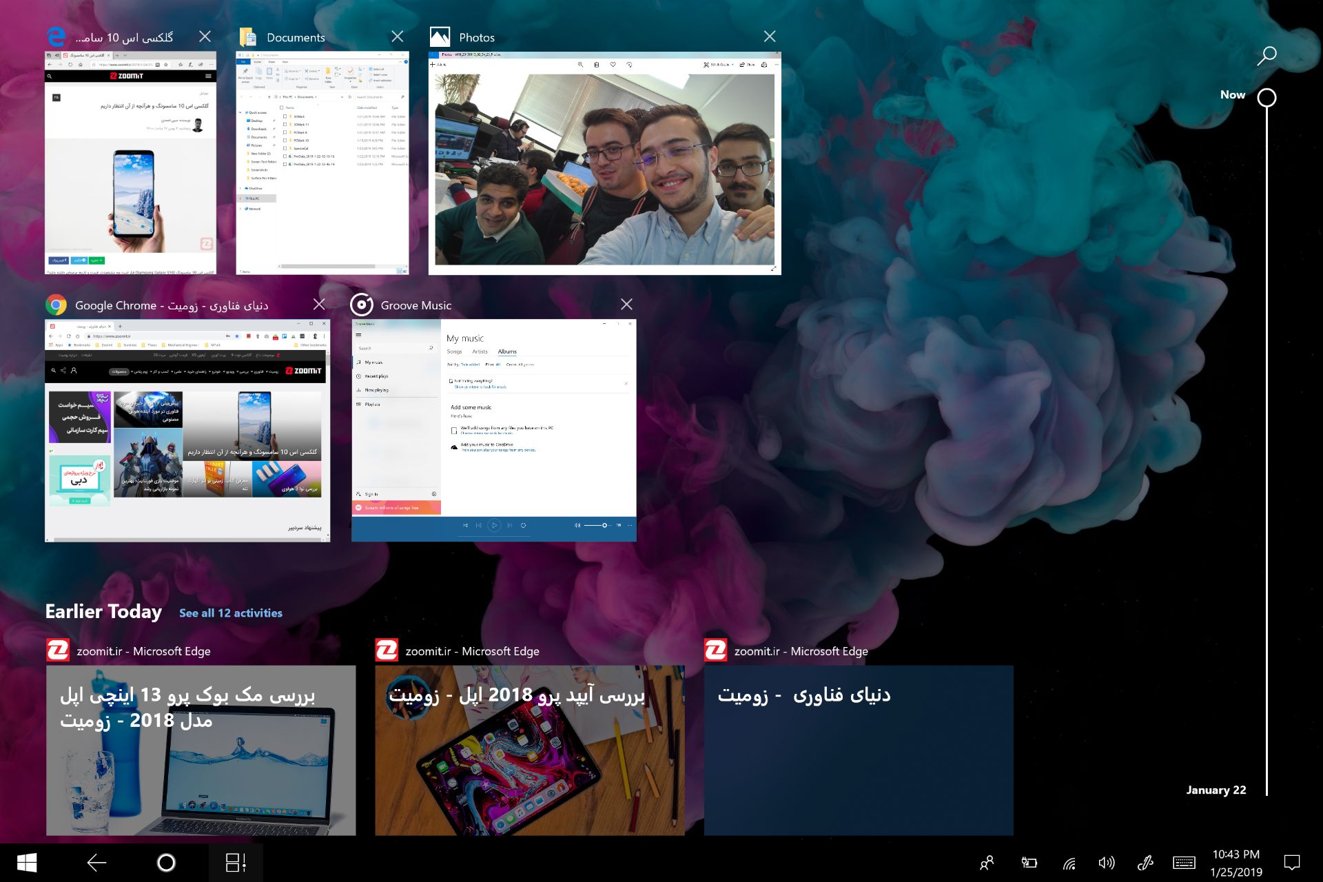Open Windows Ink Workspace pen icon
This screenshot has height=882, width=1323.
pyautogui.click(x=1145, y=863)
